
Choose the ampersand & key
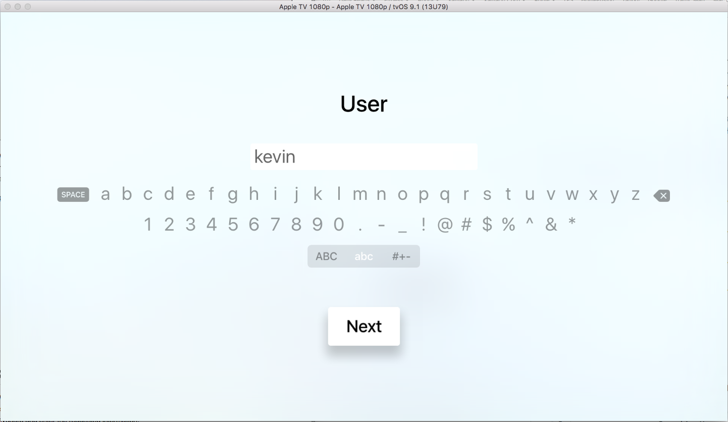551,224
